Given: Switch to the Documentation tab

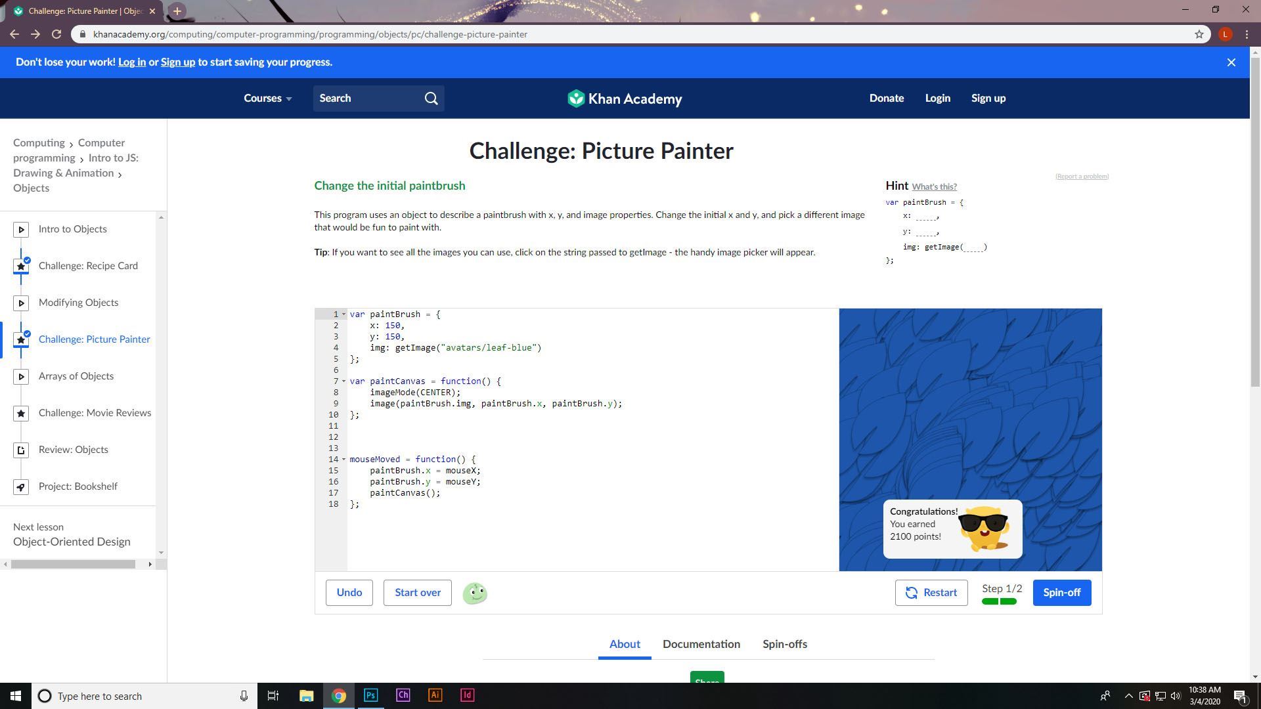Looking at the screenshot, I should click(x=701, y=644).
